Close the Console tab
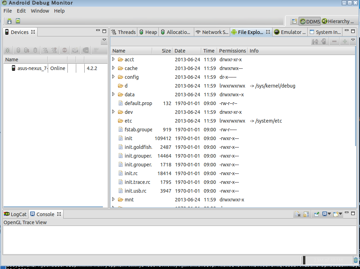This screenshot has height=269, width=360. point(59,214)
